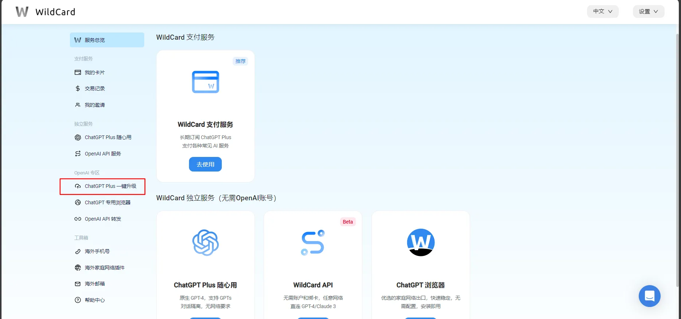Go to ChatGPT Plus 一键升级

click(x=110, y=186)
